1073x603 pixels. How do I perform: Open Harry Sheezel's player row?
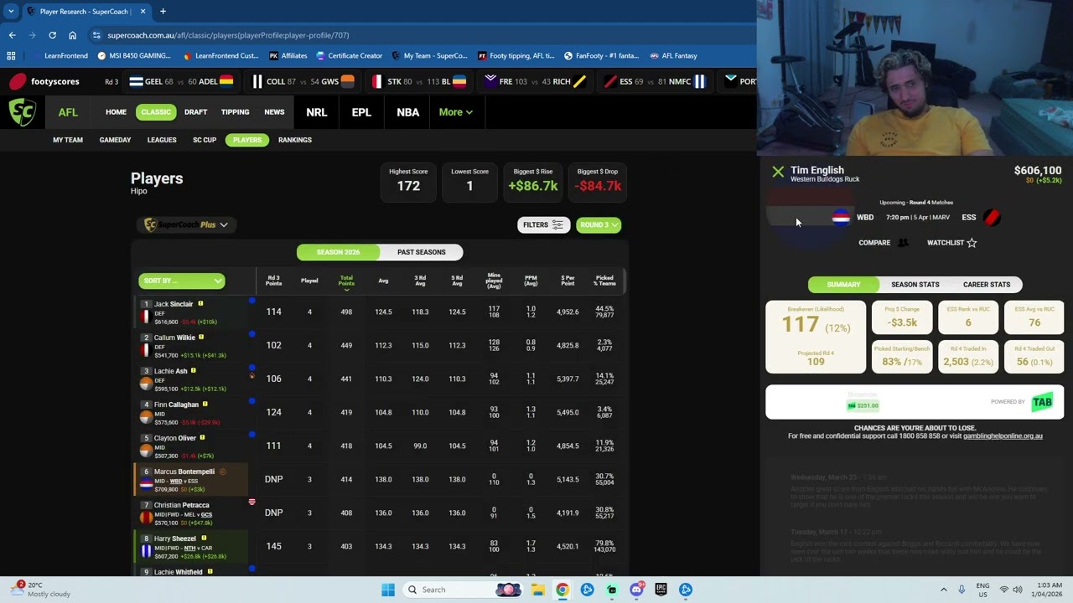click(378, 547)
